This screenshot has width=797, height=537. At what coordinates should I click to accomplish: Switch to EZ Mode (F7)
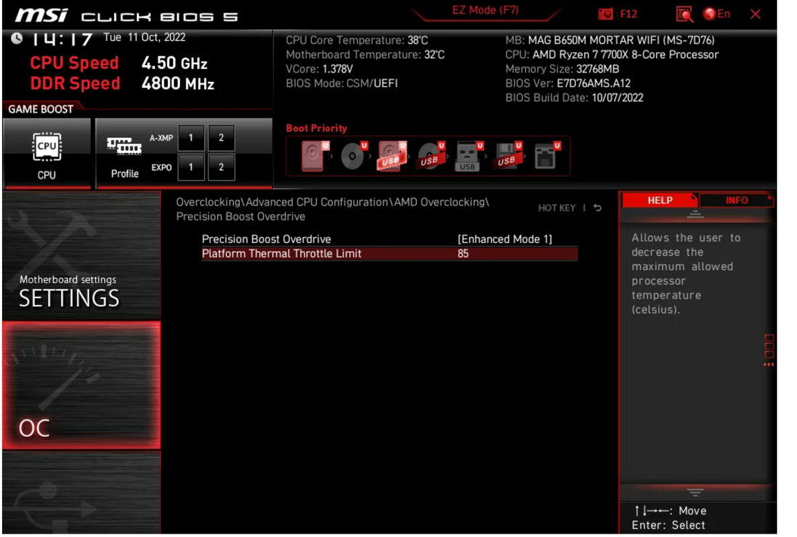pos(485,10)
